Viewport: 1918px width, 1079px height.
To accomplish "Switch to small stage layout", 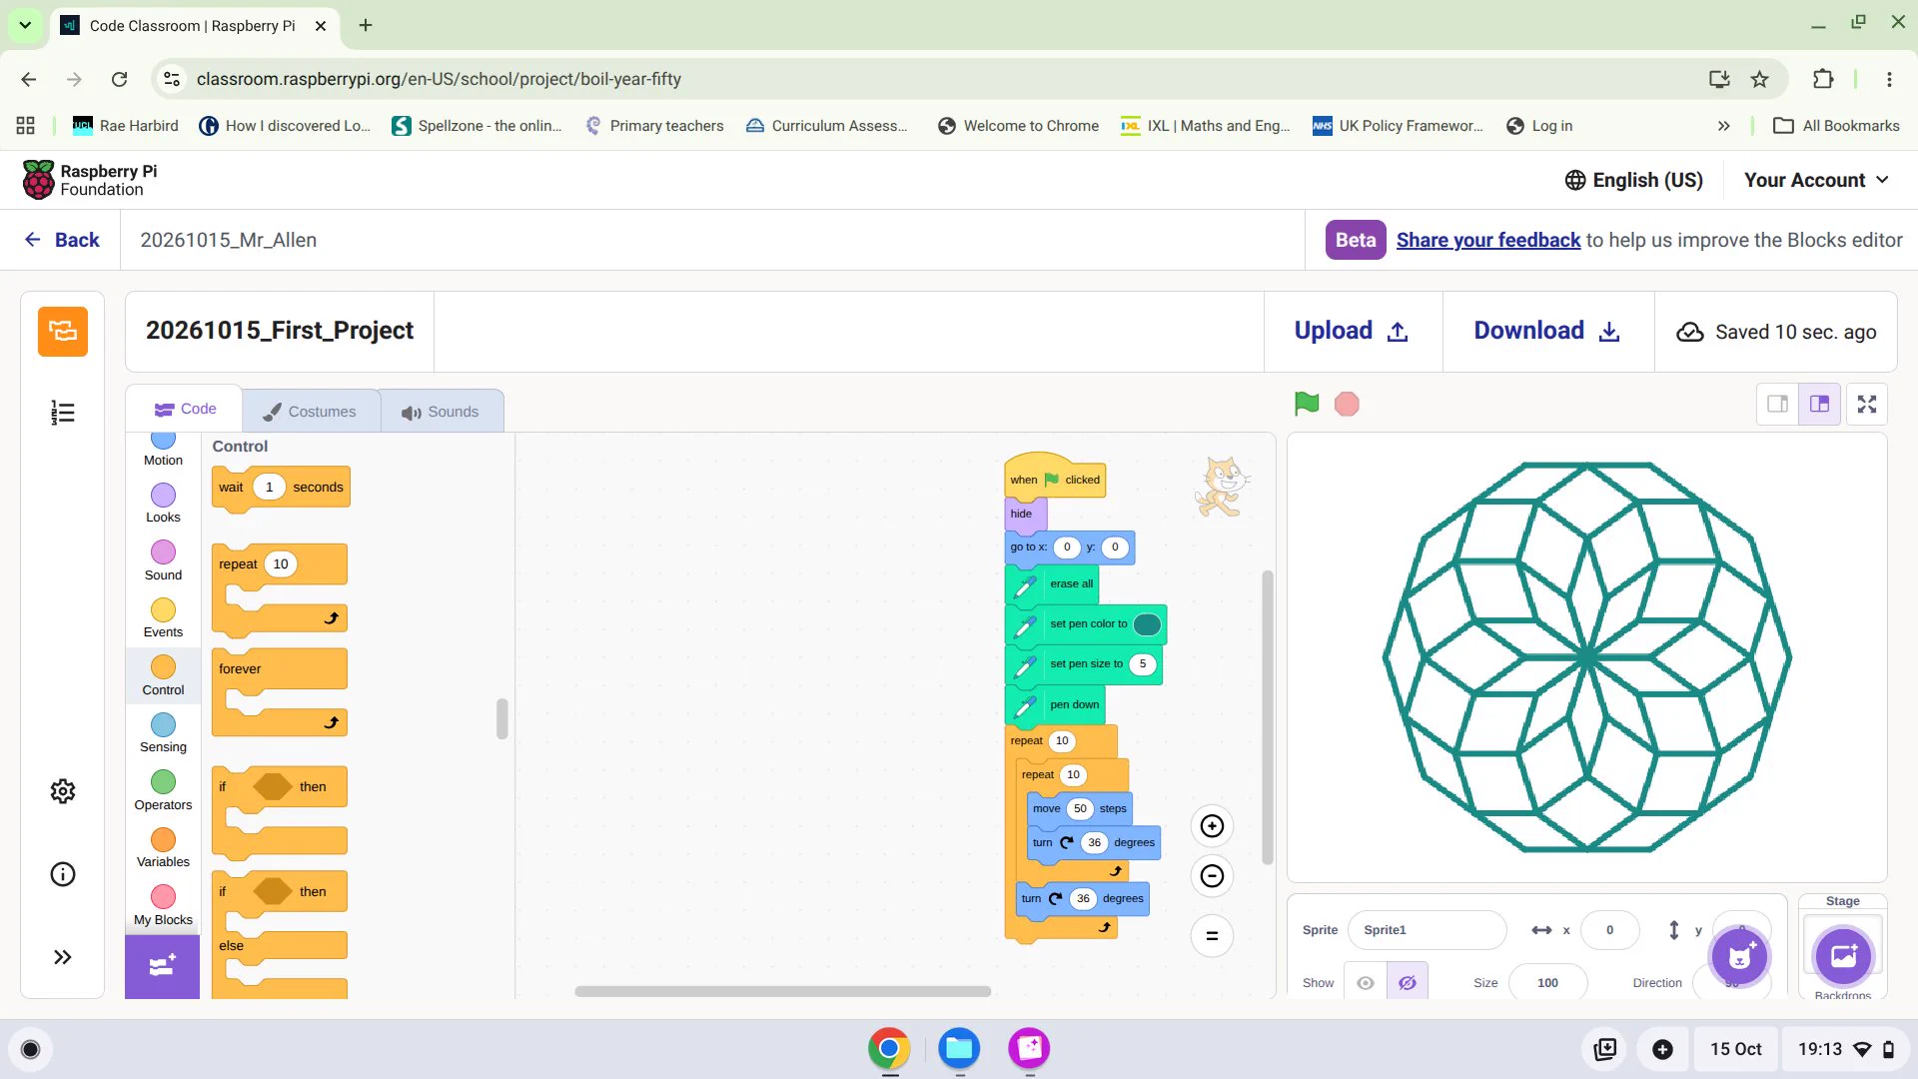I will 1778,404.
